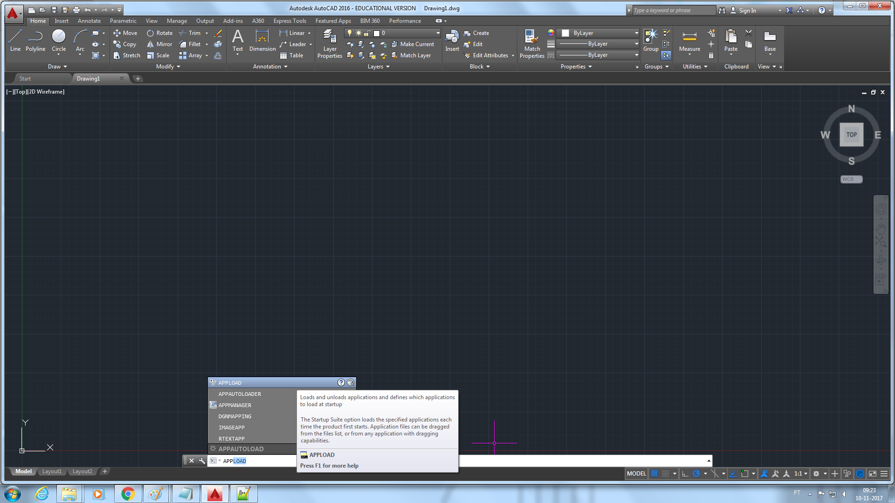Click the Rotate tool

point(160,33)
